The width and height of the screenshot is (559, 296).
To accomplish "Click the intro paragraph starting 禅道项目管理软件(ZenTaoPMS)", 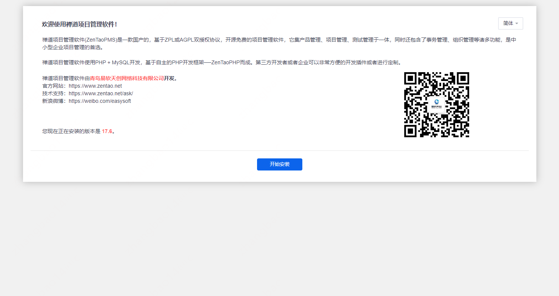I will click(x=279, y=43).
